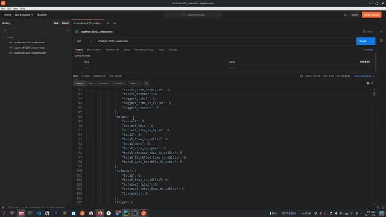Click the Search Postman field
This screenshot has height=217, width=386.
tap(193, 15)
